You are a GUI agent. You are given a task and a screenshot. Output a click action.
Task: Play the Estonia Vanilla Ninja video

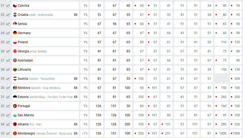[76, 97]
